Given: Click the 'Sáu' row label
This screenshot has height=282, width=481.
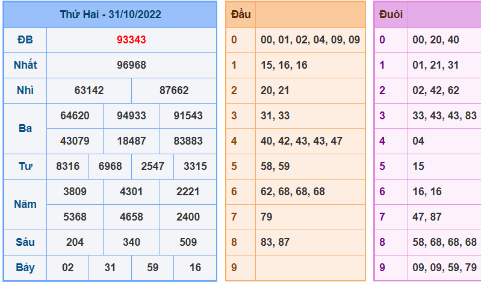Looking at the screenshot, I should [x=25, y=242].
